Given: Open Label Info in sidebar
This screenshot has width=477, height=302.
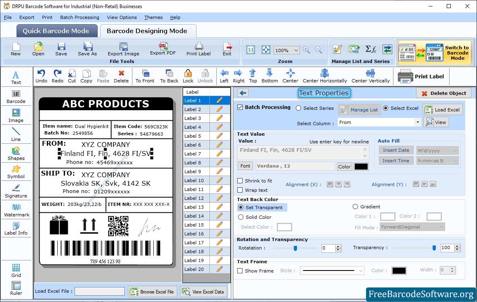Looking at the screenshot, I should point(16,229).
